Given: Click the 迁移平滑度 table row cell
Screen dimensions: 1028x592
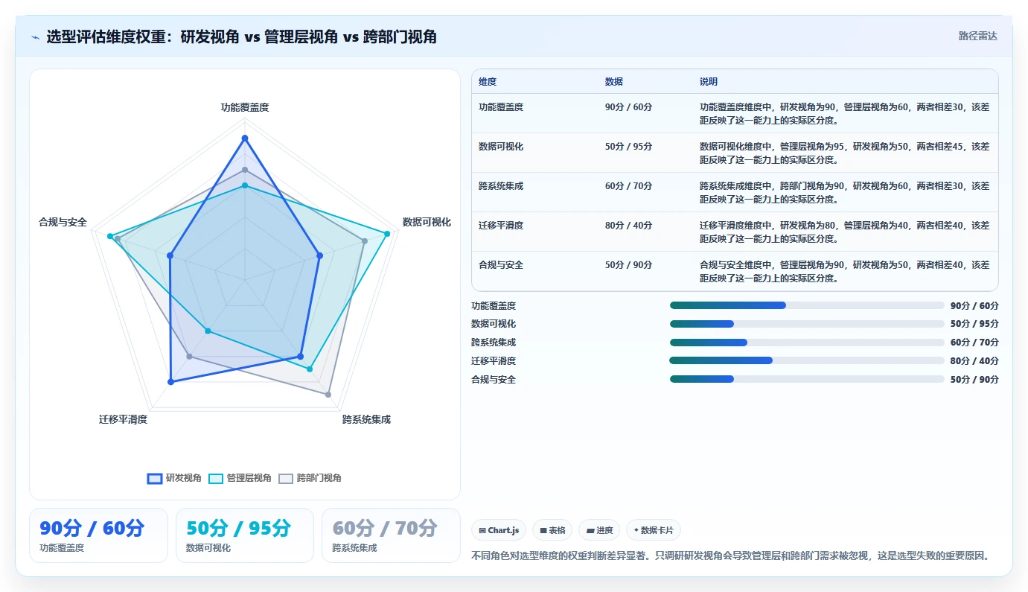Looking at the screenshot, I should 501,226.
